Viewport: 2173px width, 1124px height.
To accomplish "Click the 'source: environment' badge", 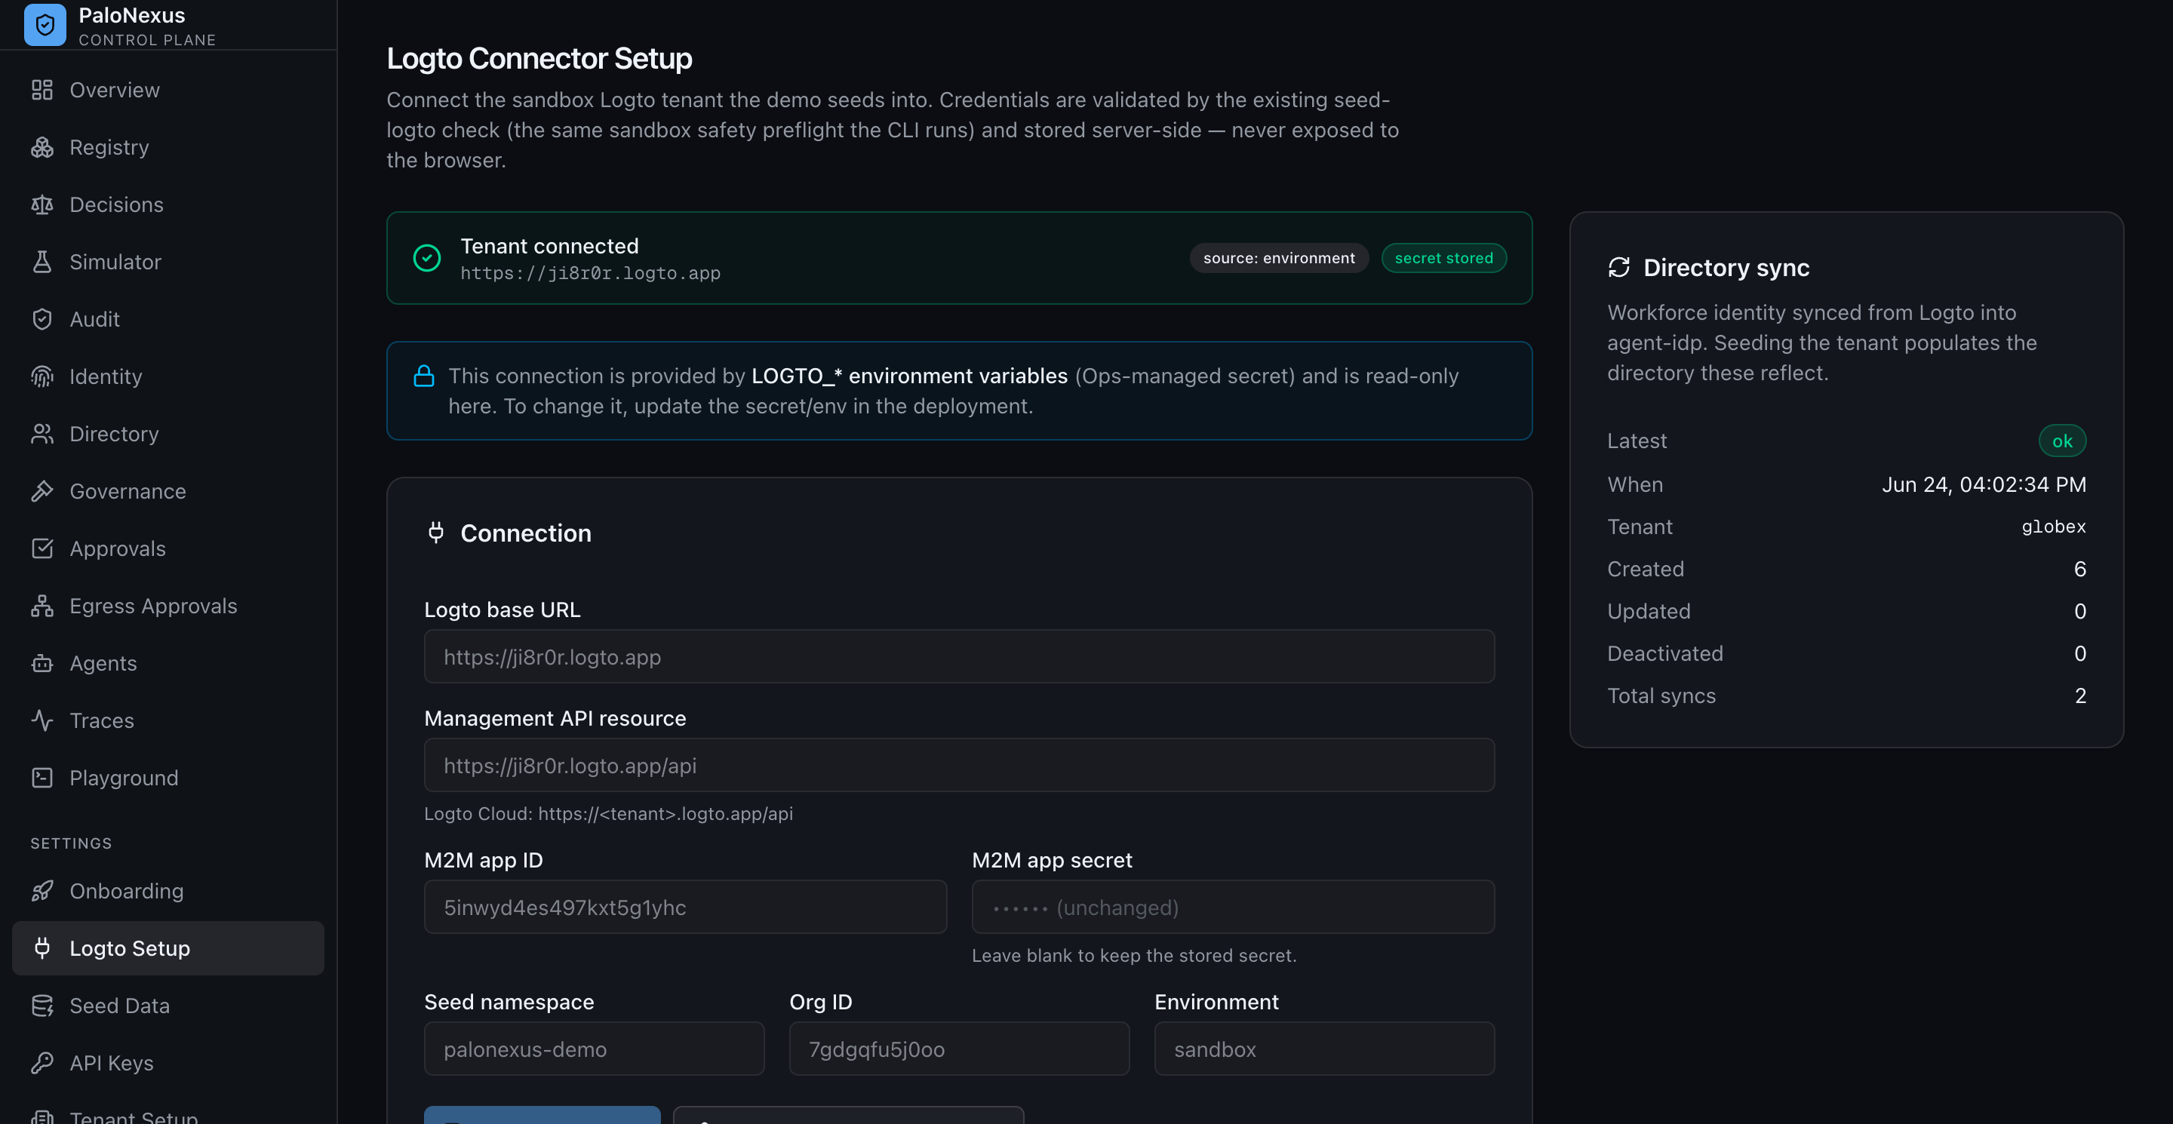I will coord(1279,258).
